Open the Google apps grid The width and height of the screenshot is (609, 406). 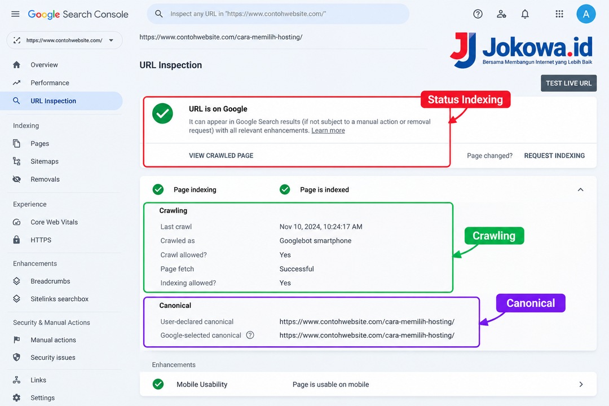559,14
